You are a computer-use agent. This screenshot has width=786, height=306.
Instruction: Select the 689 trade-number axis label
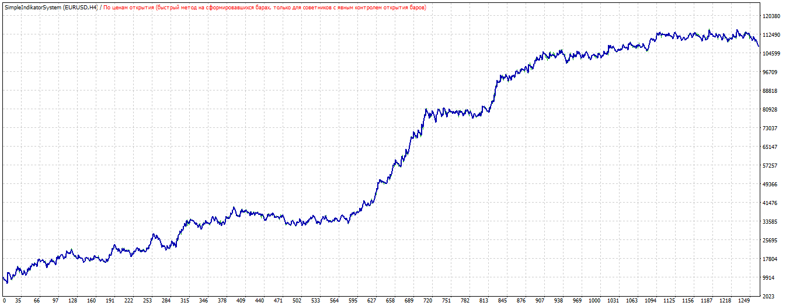pos(409,301)
